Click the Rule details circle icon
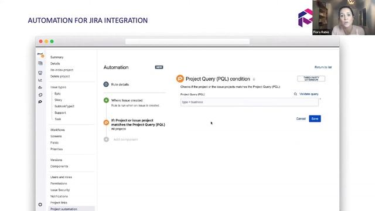Image resolution: width=375 pixels, height=211 pixels. (106, 84)
